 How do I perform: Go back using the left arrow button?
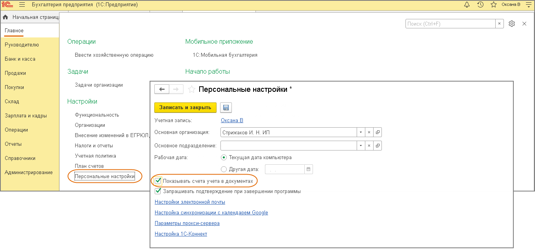162,89
